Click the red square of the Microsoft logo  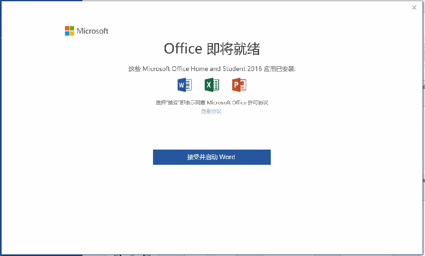[67, 28]
